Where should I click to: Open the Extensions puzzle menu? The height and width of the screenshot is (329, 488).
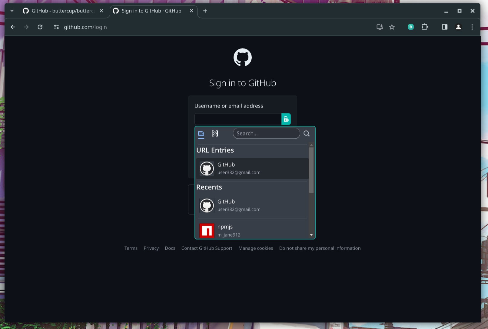pos(425,27)
